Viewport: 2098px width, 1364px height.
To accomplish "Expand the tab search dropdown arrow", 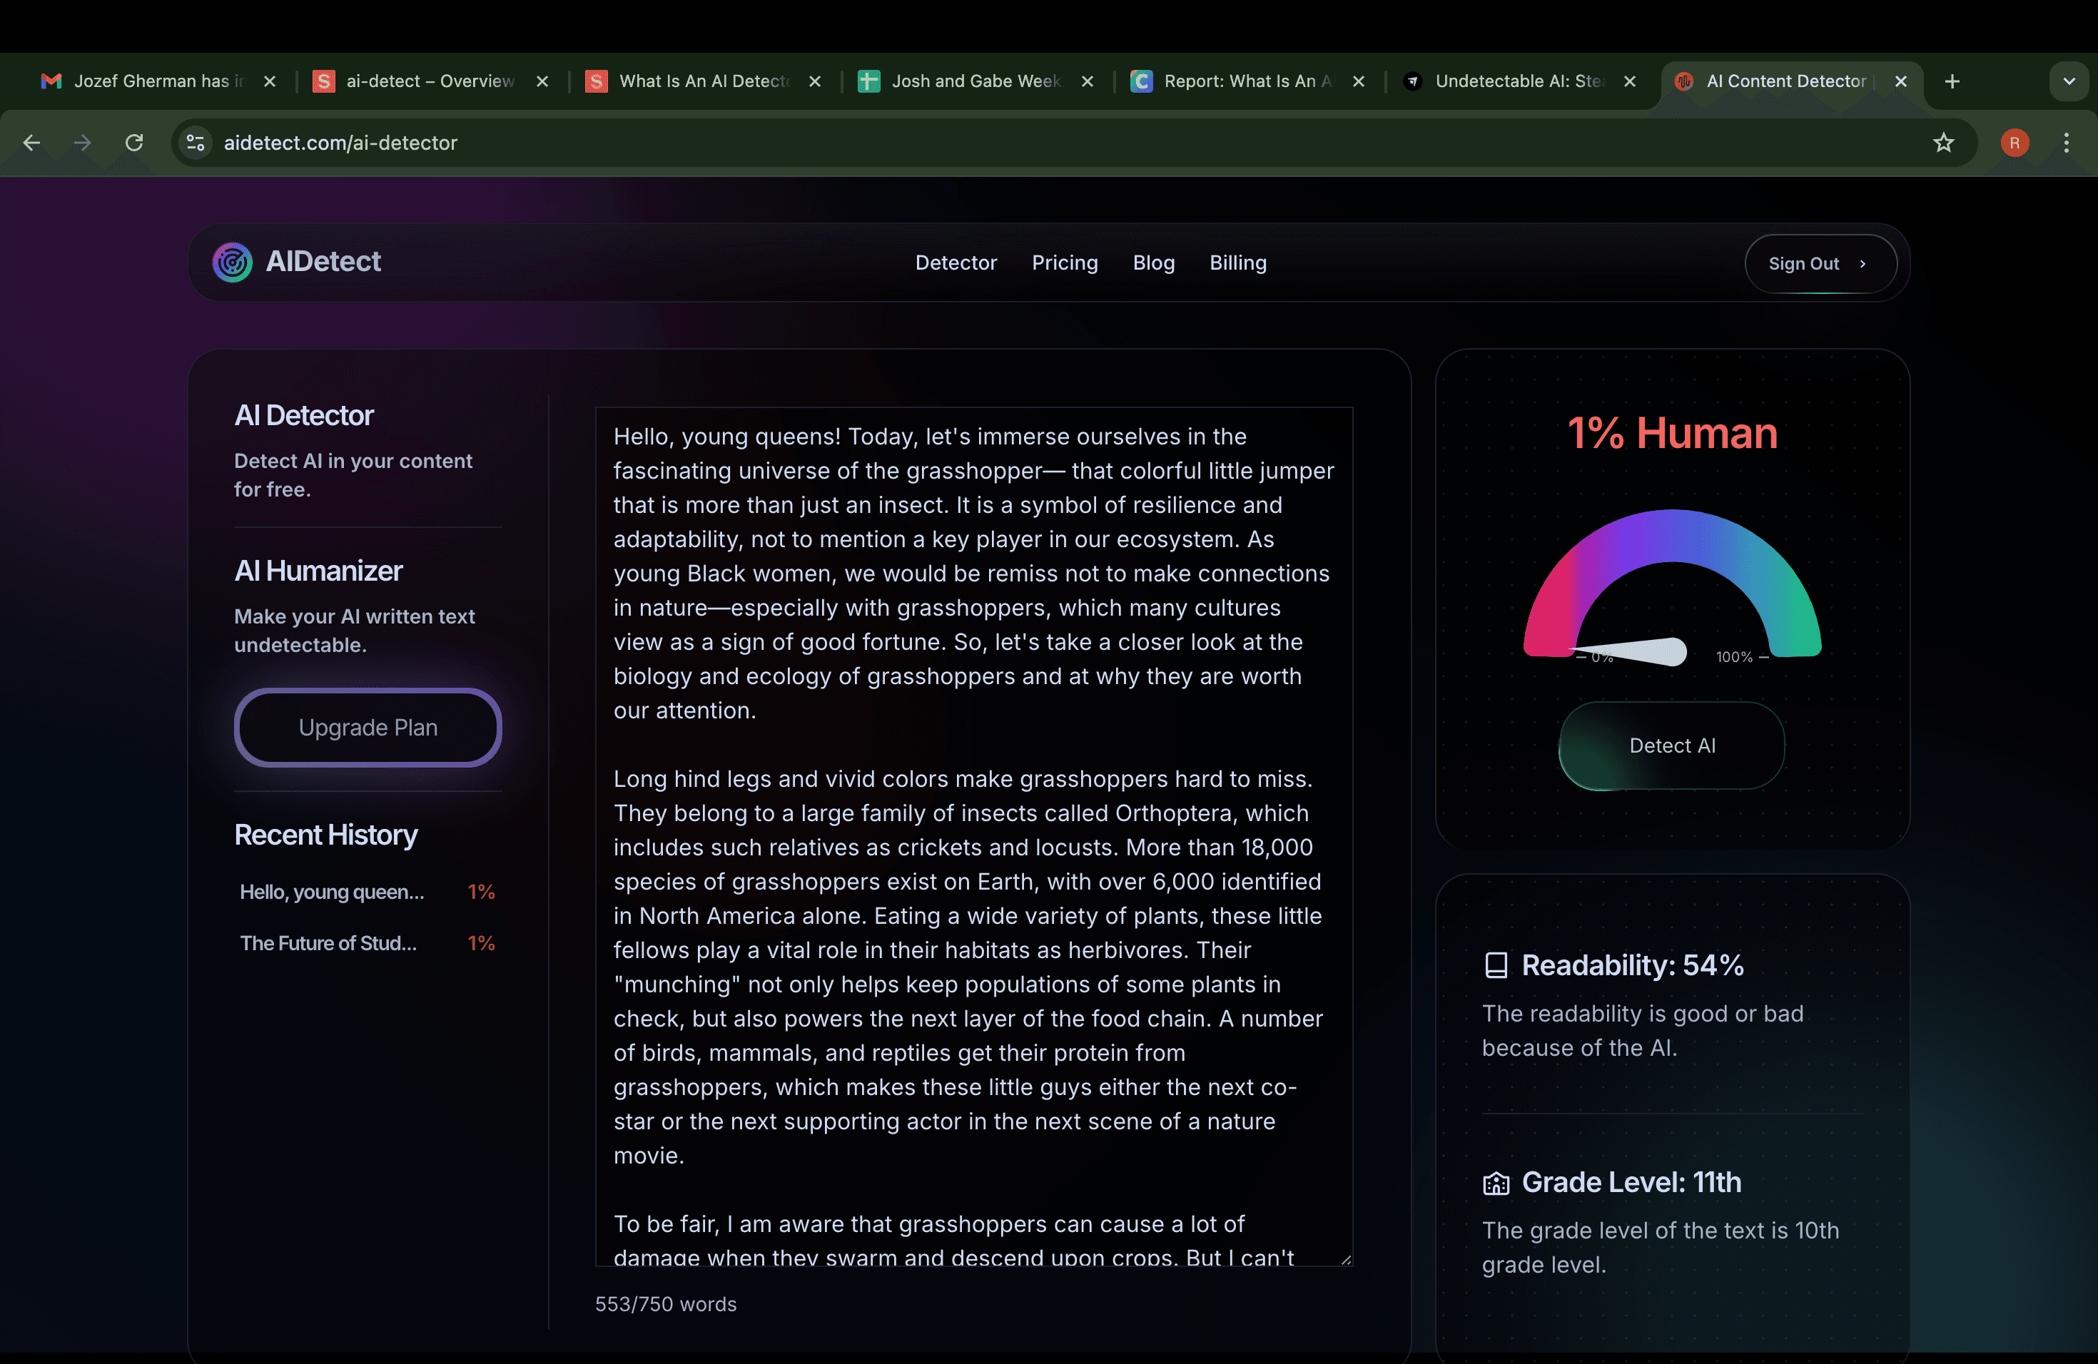I will [2069, 81].
